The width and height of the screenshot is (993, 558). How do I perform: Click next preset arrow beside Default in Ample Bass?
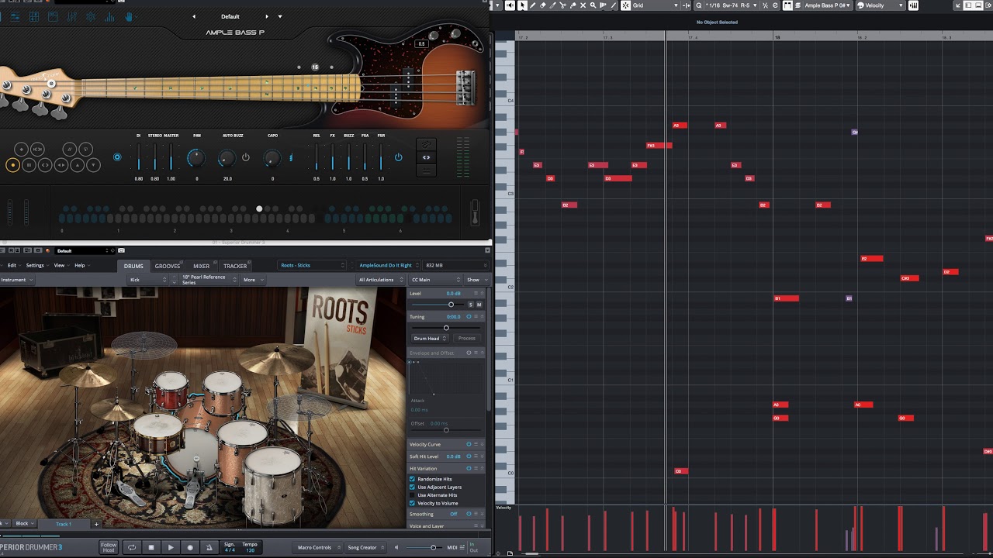(267, 16)
